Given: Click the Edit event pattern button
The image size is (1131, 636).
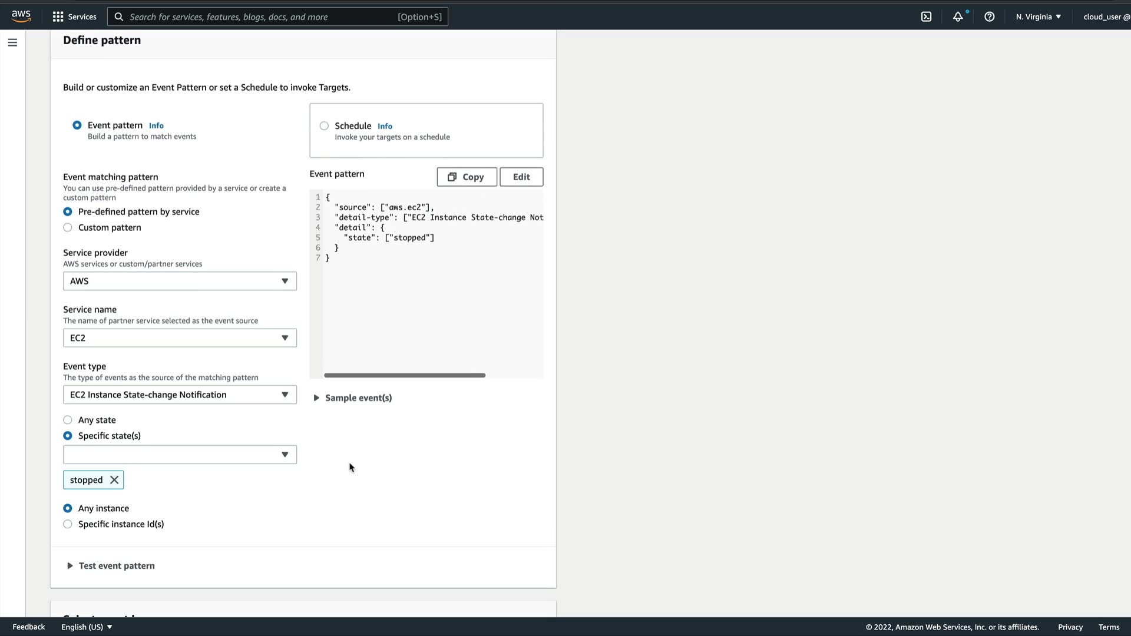Looking at the screenshot, I should tap(521, 177).
